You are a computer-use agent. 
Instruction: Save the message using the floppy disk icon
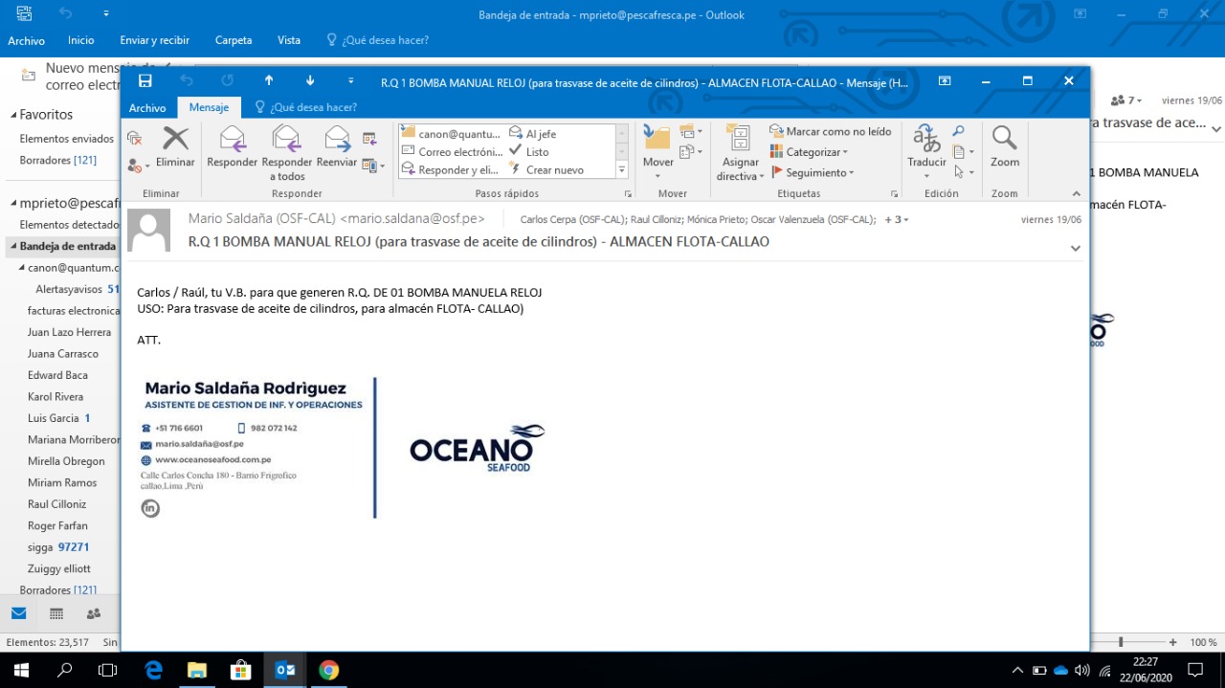tap(145, 81)
